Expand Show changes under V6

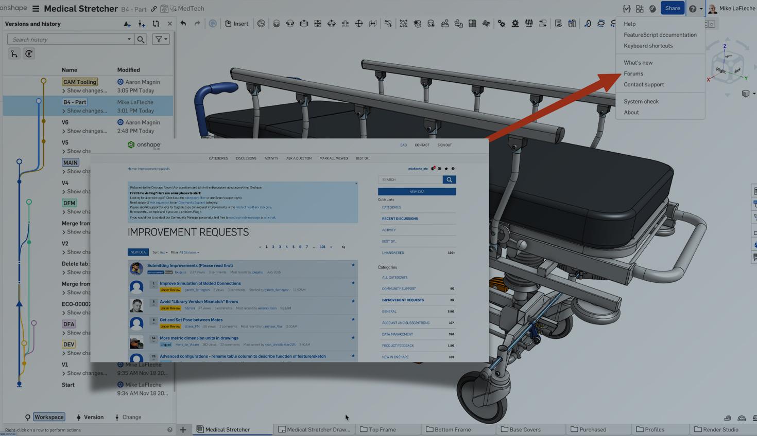click(84, 131)
